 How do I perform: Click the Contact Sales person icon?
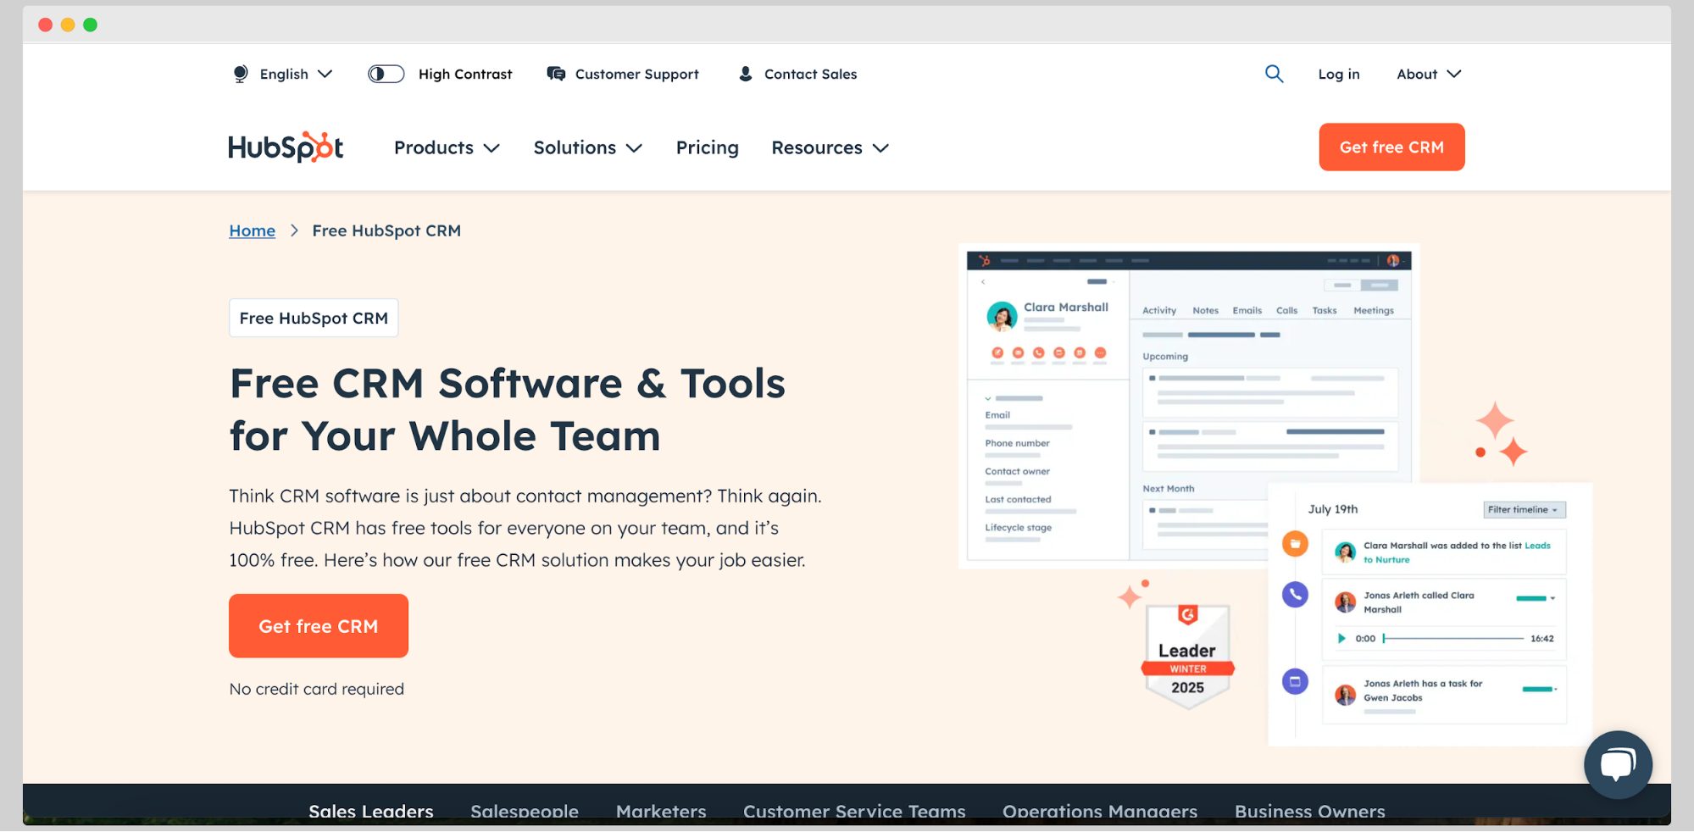click(x=746, y=74)
